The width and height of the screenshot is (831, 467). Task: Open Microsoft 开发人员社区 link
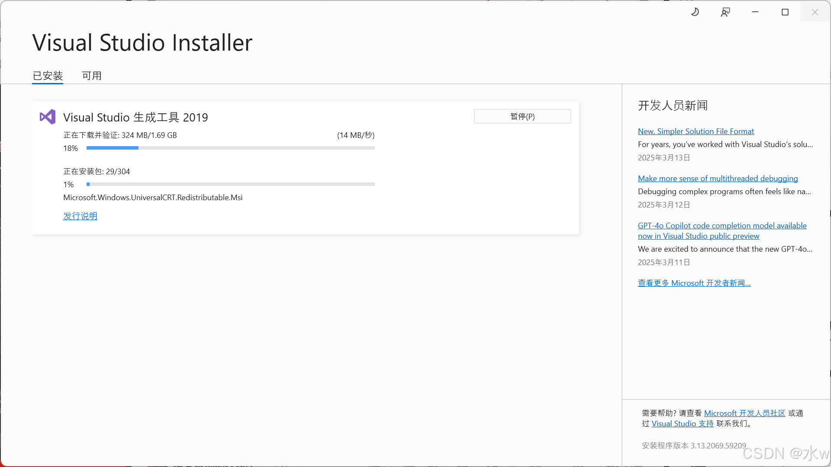tap(744, 413)
